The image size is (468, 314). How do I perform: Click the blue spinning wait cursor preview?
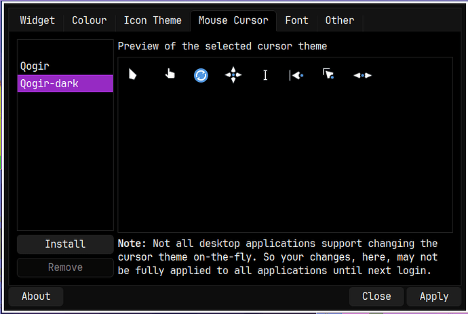pyautogui.click(x=201, y=75)
